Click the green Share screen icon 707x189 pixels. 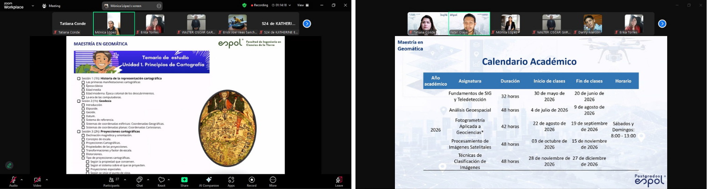coord(185,180)
